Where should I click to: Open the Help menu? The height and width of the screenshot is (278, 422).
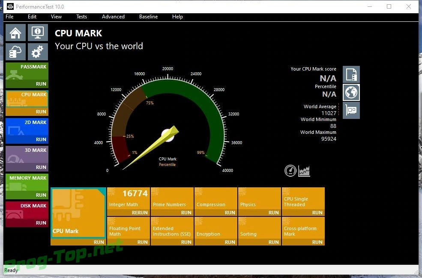point(177,17)
